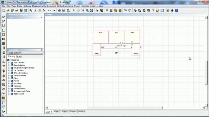Screen dimensions: 209x117
Task: Select the orange box icon in sidebar
Action: point(4,76)
